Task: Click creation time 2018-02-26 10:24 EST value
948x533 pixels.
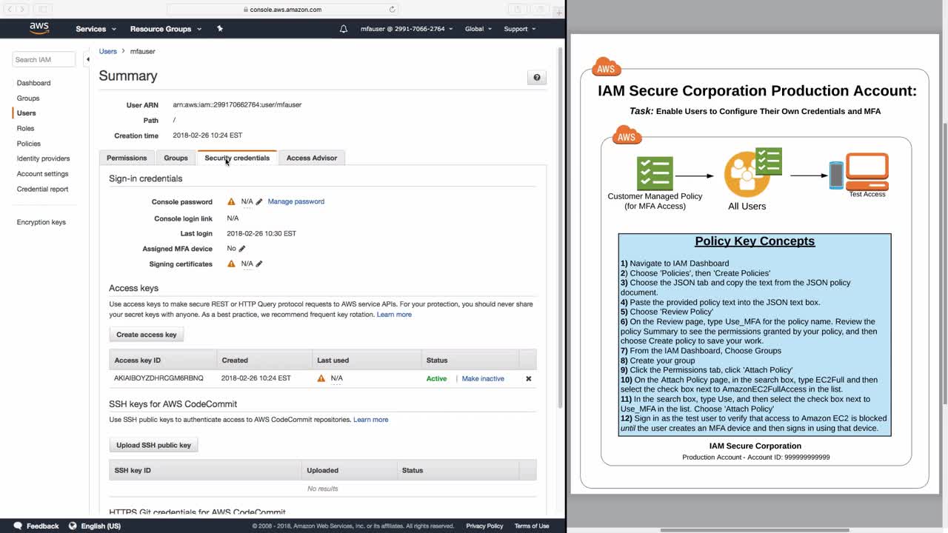Action: coord(207,135)
